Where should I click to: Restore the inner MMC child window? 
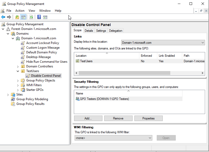[201, 11]
